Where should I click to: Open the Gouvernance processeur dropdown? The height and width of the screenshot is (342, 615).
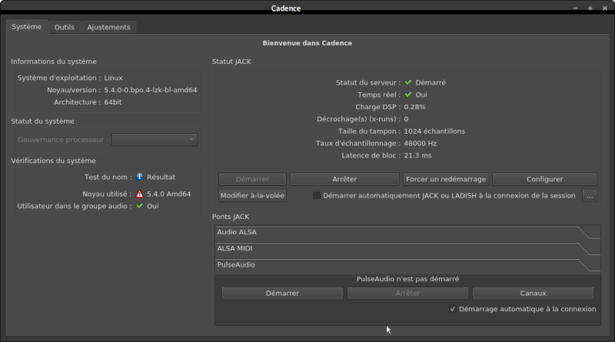(155, 140)
